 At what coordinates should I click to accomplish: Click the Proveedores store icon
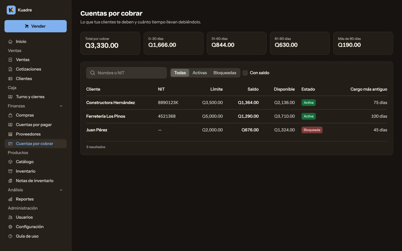click(10, 134)
